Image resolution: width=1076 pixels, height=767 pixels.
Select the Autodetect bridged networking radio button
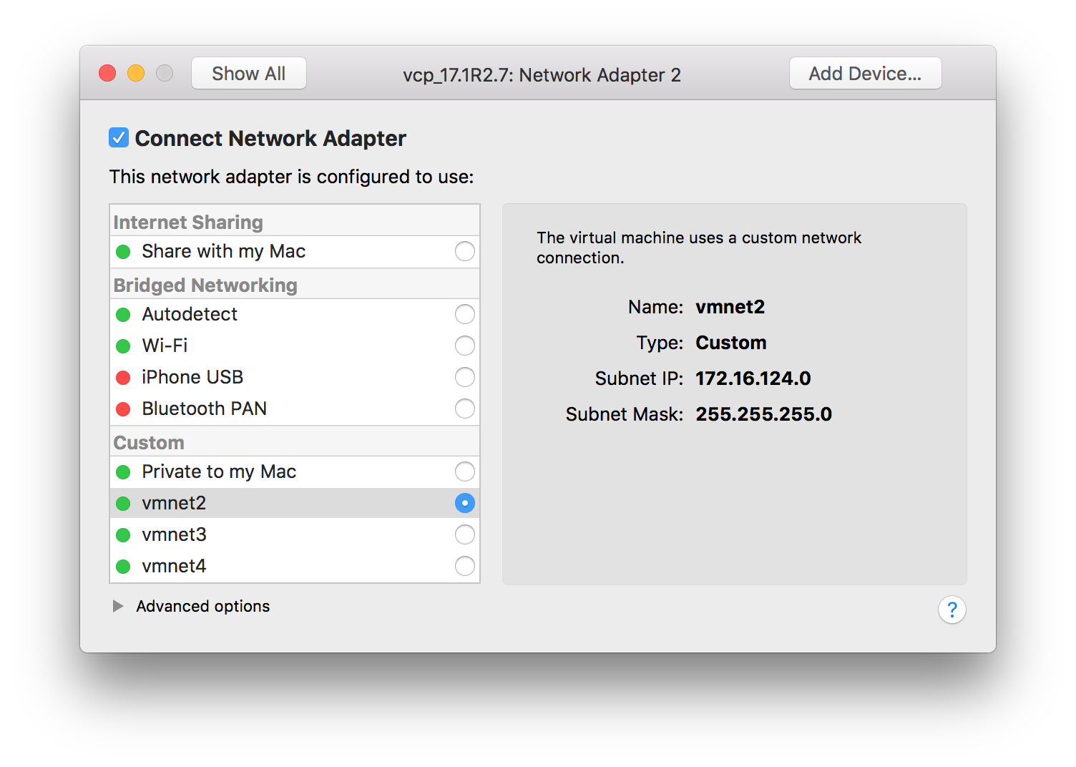pyautogui.click(x=464, y=314)
